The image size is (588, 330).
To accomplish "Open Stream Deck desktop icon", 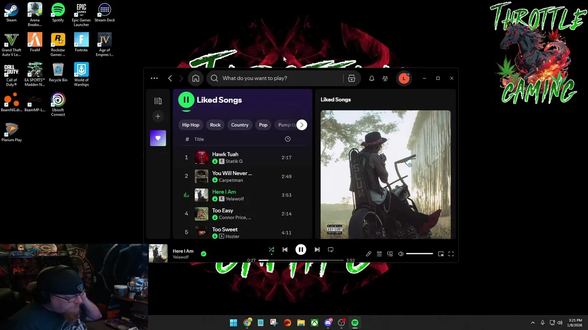I will point(105,13).
